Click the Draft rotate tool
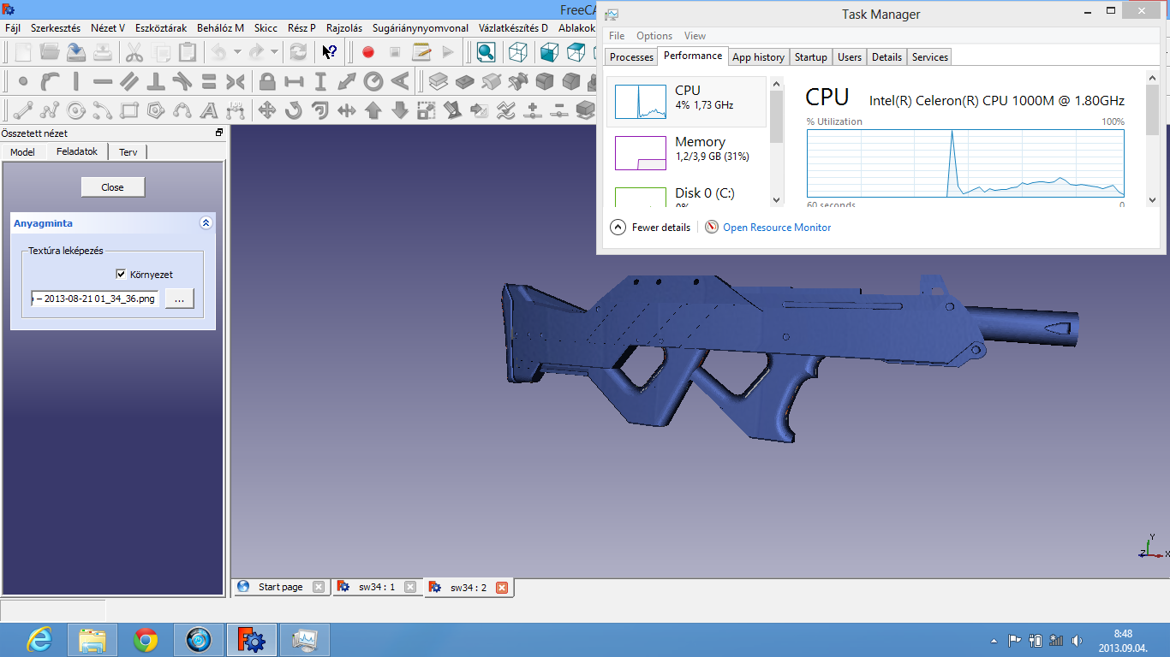Screen dimensions: 1170x657 (x=293, y=110)
